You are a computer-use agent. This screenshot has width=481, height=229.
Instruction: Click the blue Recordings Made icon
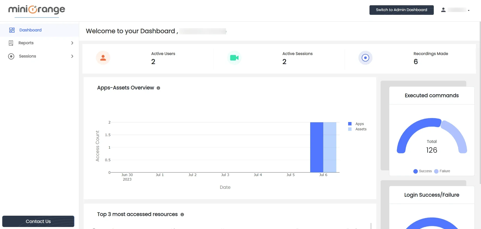point(365,58)
